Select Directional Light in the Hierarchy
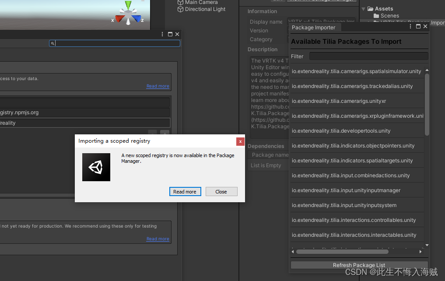The image size is (445, 281). (x=205, y=9)
